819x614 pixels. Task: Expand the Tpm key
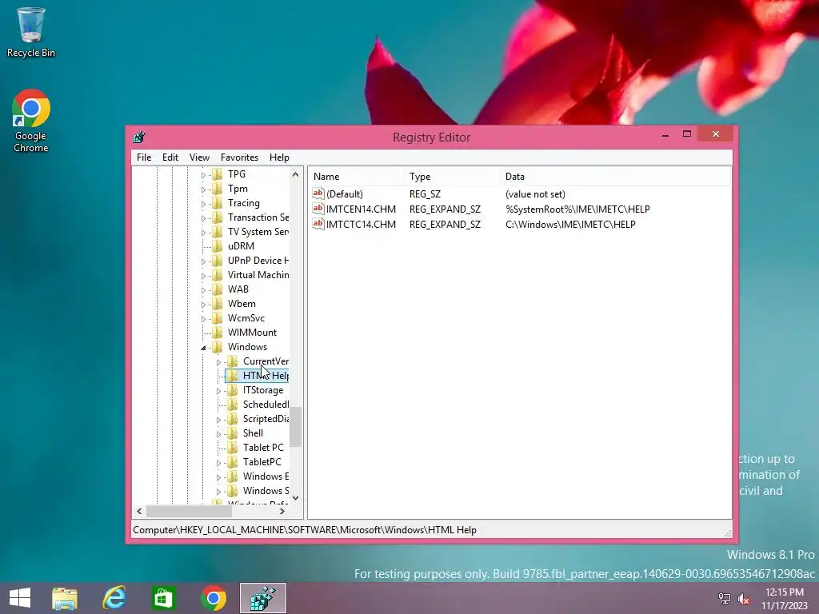click(x=204, y=189)
